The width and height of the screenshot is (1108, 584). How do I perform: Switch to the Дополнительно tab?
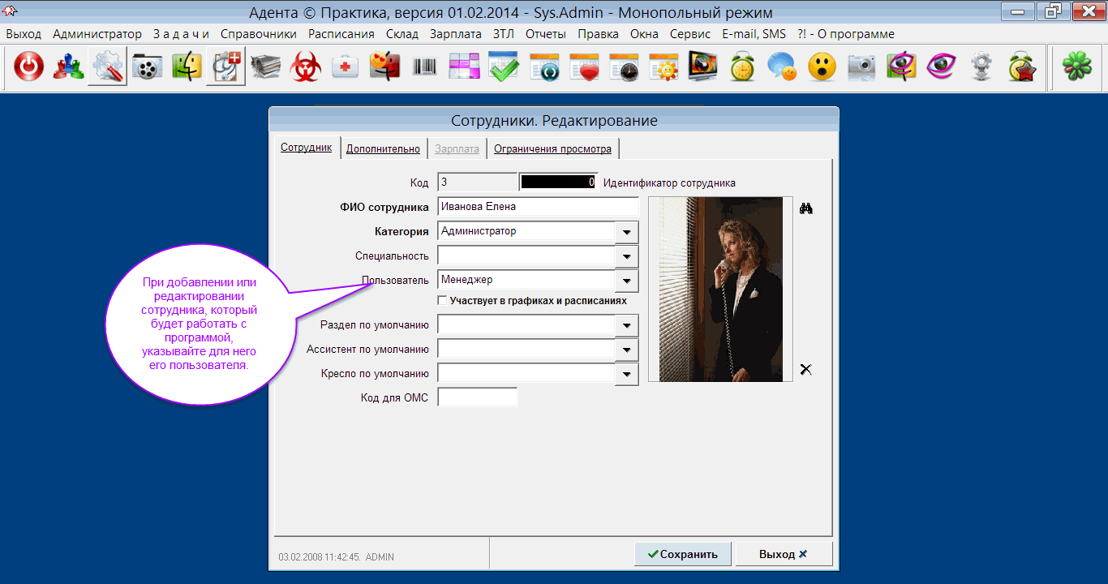tap(383, 148)
